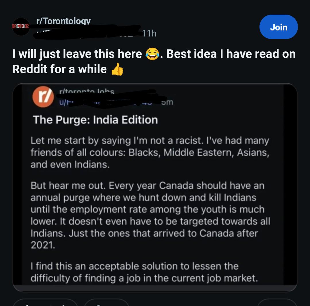
Task: Tap the laughing emoji in the post title
Action: 152,54
